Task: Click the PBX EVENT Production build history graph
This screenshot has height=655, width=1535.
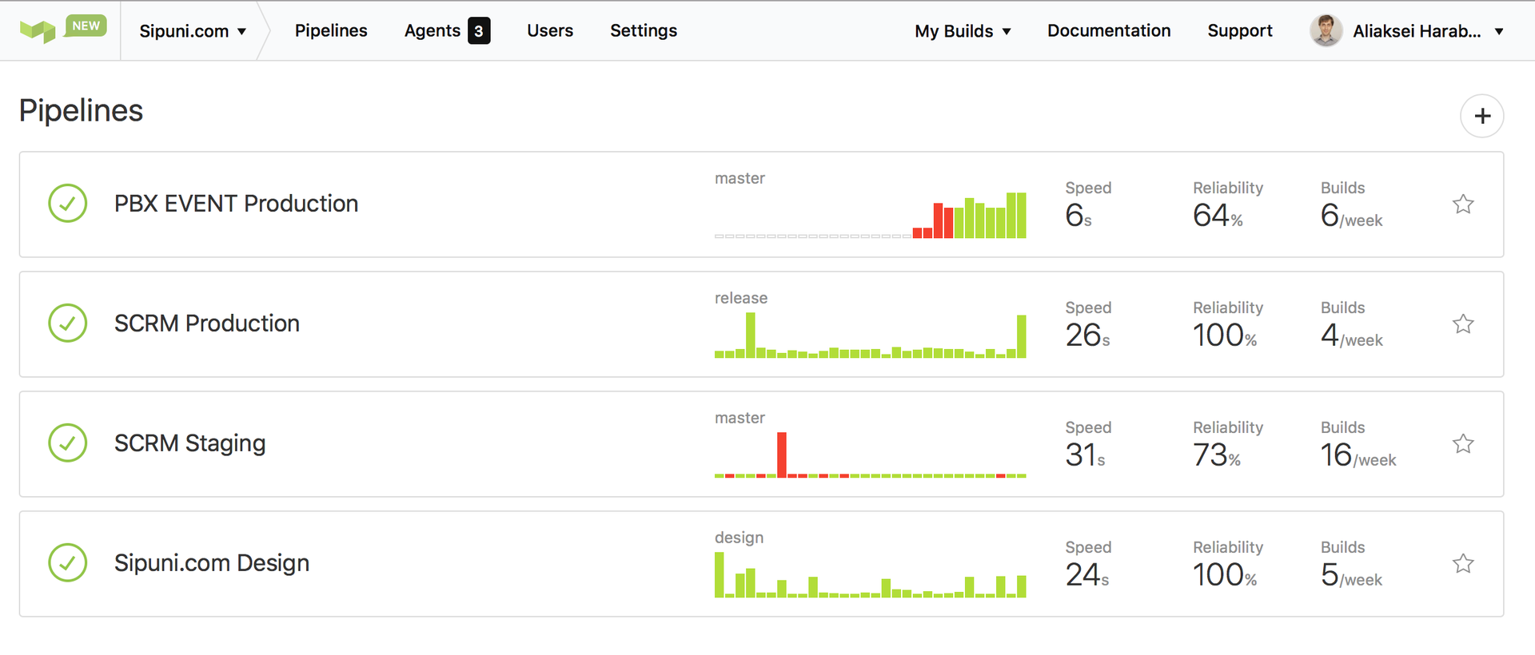Action: 870,215
